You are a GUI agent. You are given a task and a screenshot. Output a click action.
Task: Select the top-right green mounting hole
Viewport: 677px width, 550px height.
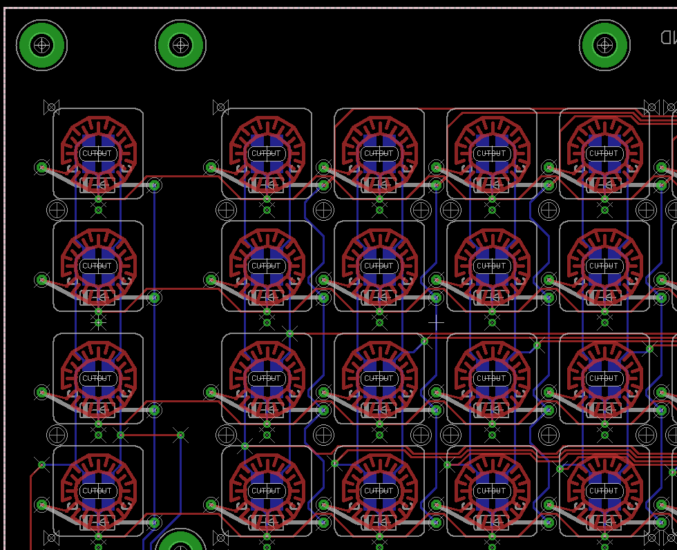pos(604,46)
